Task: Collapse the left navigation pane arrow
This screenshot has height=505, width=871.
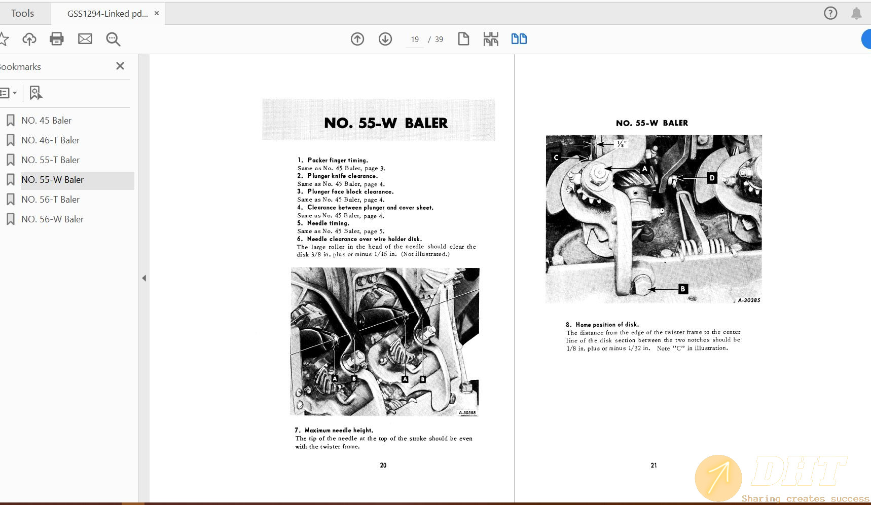Action: (144, 278)
